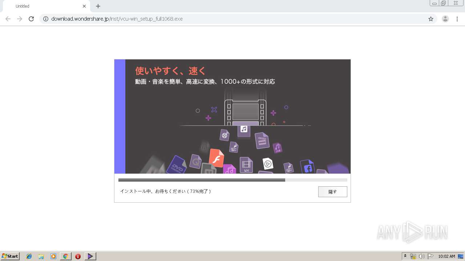This screenshot has width=465, height=261.
Task: Open the volume control in tray
Action: click(422, 256)
